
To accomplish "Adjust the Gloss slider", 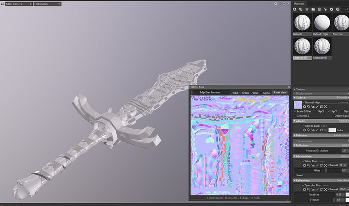I will coord(317,171).
